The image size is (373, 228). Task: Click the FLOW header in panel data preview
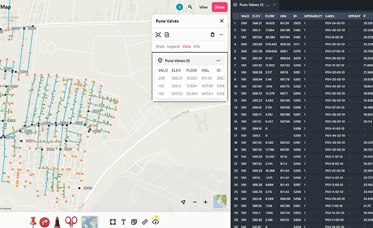pos(191,71)
